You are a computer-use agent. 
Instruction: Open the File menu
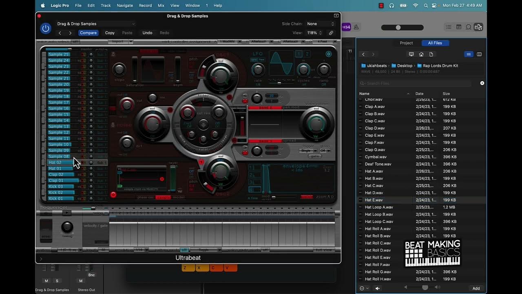[x=78, y=5]
